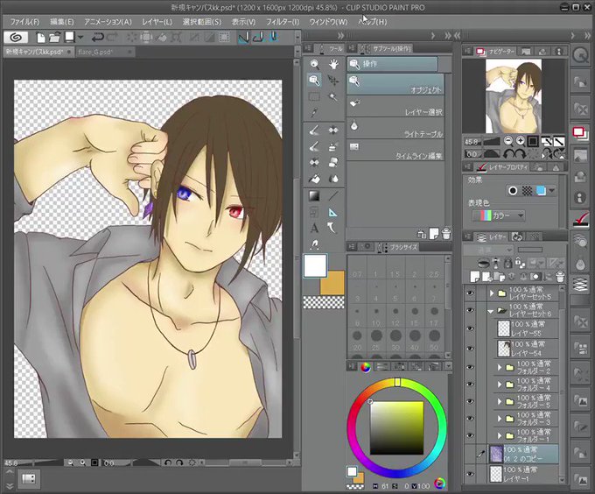Select the rectangle Selection area tool
The width and height of the screenshot is (595, 494).
(314, 96)
